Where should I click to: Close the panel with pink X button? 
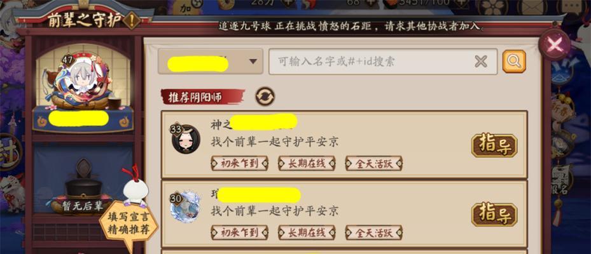pos(555,46)
